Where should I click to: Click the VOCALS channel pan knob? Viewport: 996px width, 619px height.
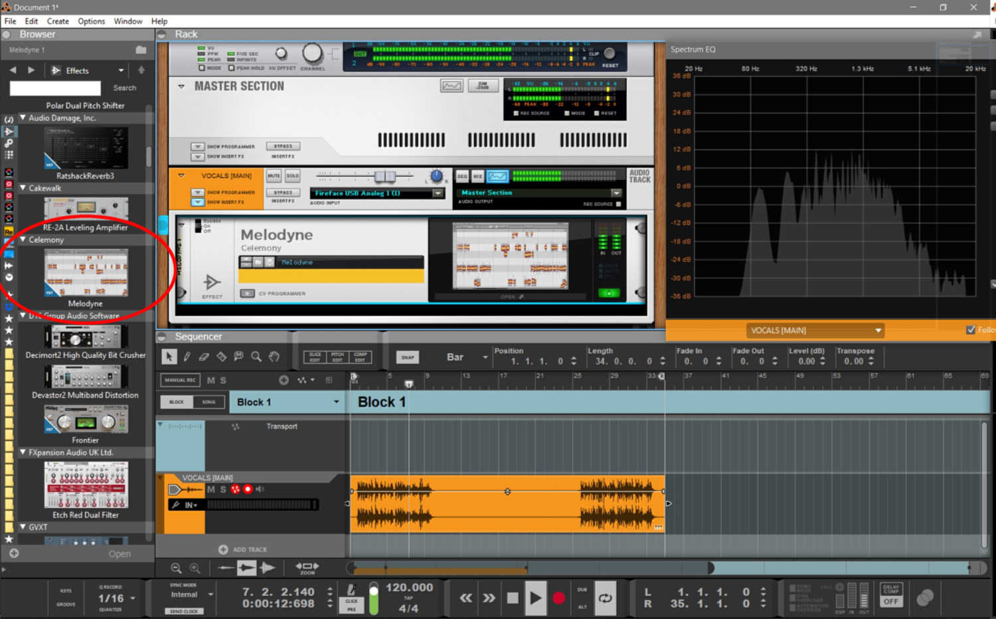pos(436,176)
